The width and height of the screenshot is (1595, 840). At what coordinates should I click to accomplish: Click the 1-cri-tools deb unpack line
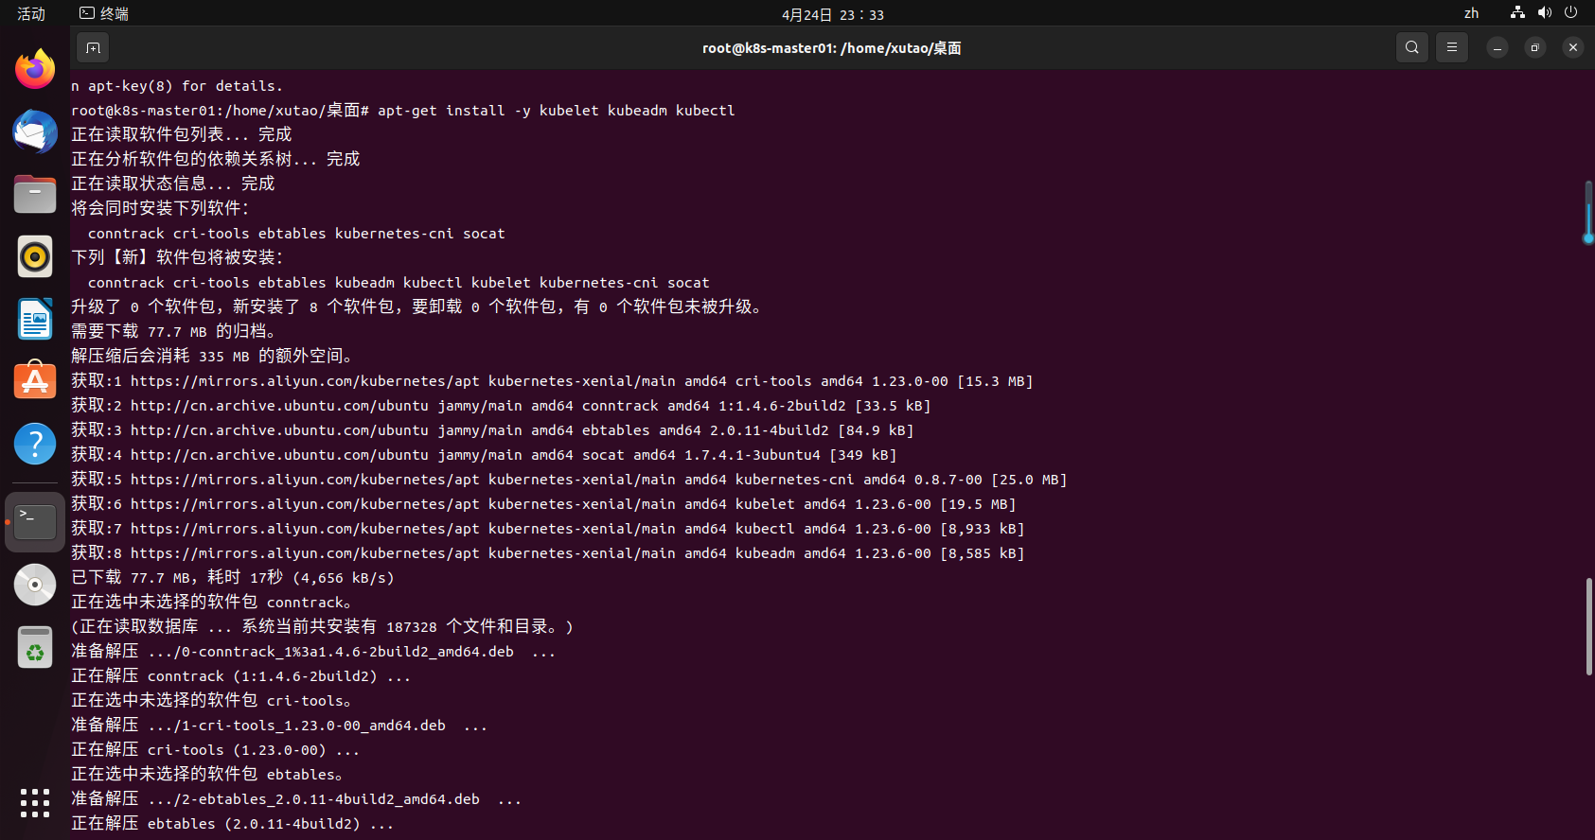click(279, 726)
